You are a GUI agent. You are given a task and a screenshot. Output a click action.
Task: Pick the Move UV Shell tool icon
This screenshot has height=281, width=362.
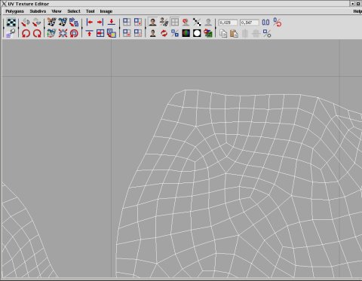pyautogui.click(x=11, y=33)
